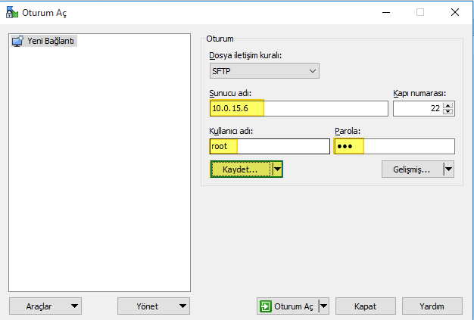This screenshot has width=474, height=320.
Task: Open the Yönet manage menu button
Action: click(x=154, y=306)
